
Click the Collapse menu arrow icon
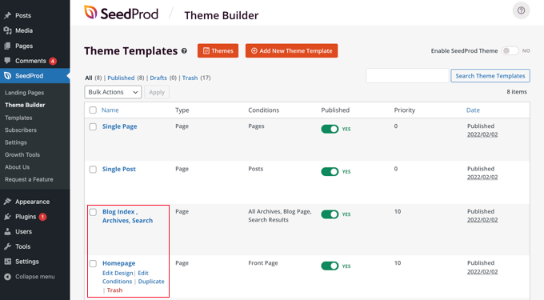coord(7,277)
